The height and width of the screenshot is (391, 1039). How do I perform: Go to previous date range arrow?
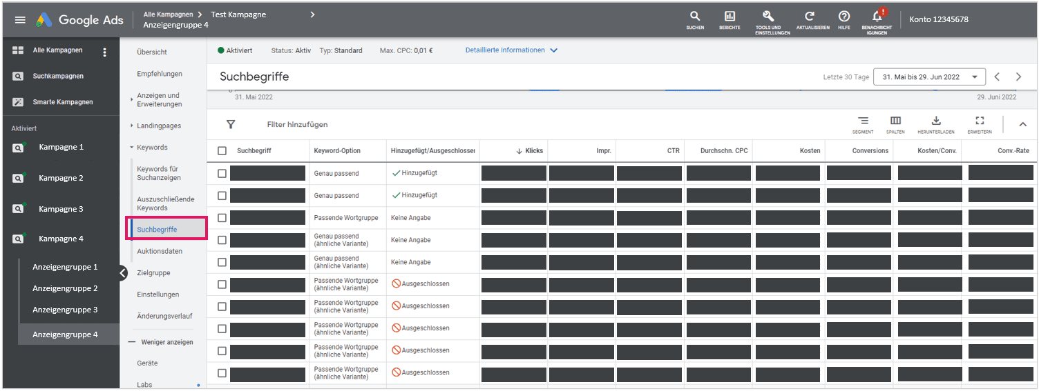997,77
